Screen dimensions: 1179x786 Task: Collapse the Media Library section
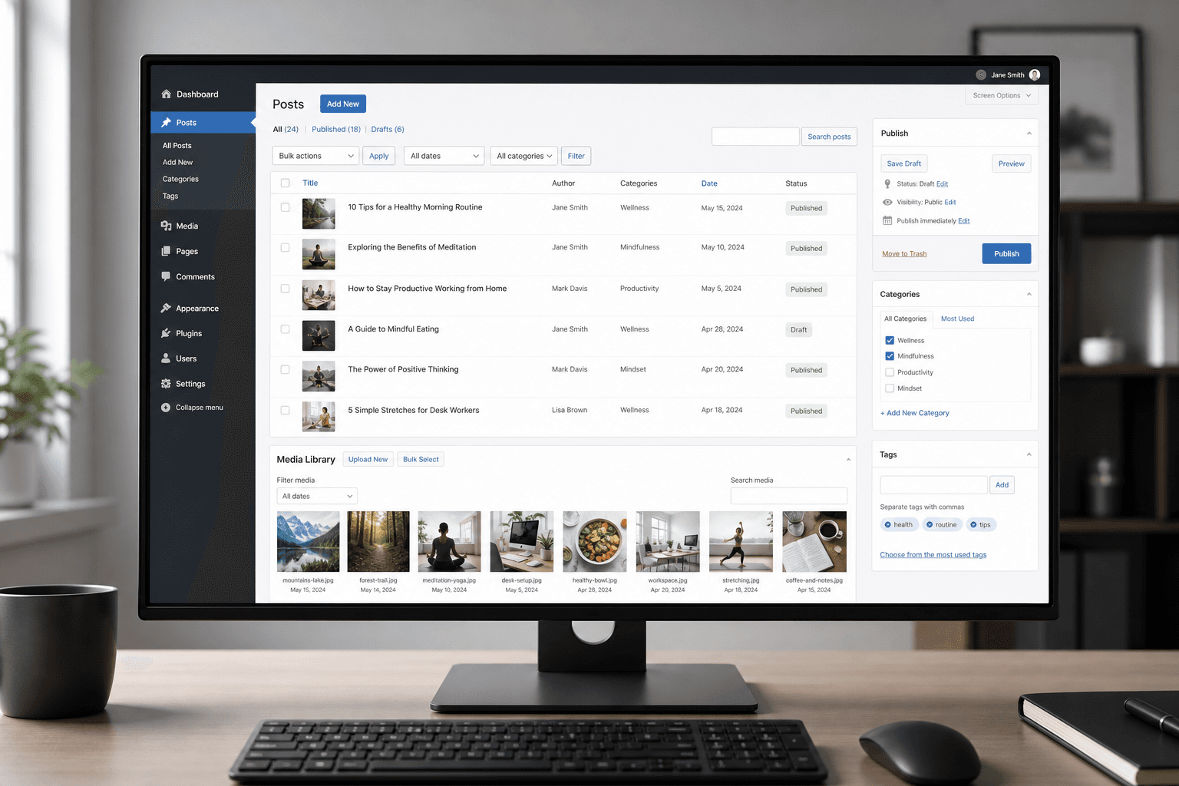[x=848, y=460]
